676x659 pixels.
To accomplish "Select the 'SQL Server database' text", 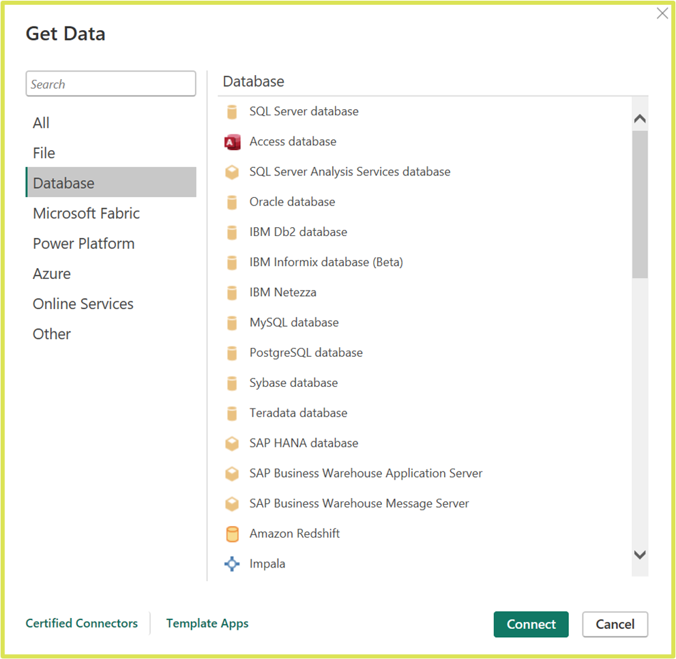I will pyautogui.click(x=304, y=112).
